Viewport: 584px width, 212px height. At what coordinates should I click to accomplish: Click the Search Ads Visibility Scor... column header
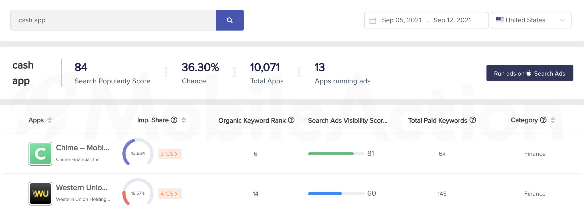(348, 120)
